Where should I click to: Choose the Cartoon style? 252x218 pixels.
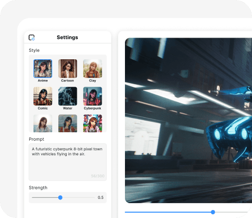point(68,68)
